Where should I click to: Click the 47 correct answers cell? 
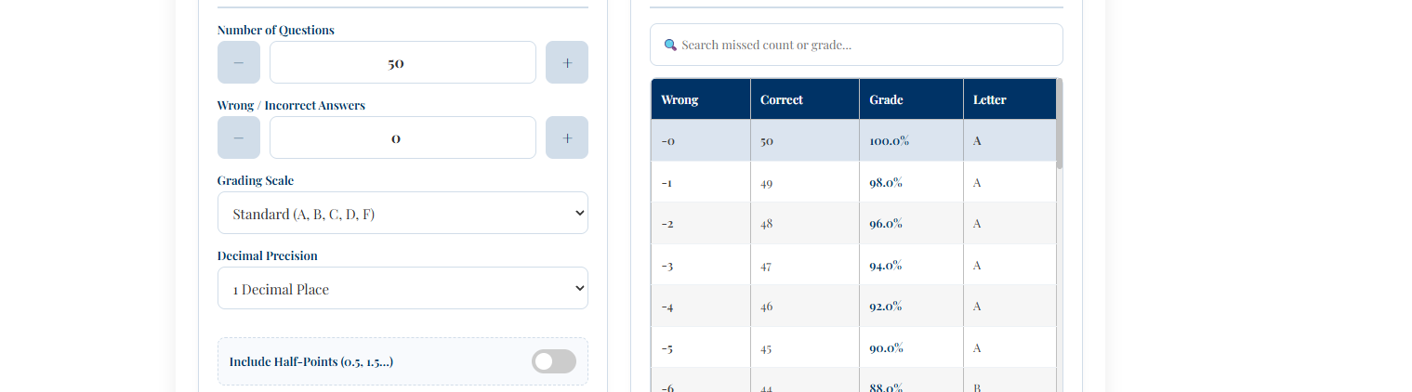(805, 265)
